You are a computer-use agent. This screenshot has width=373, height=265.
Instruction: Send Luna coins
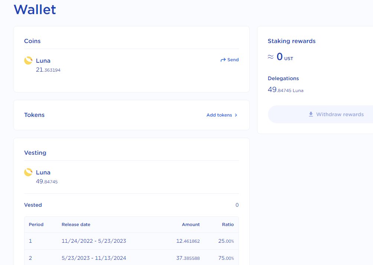click(230, 60)
